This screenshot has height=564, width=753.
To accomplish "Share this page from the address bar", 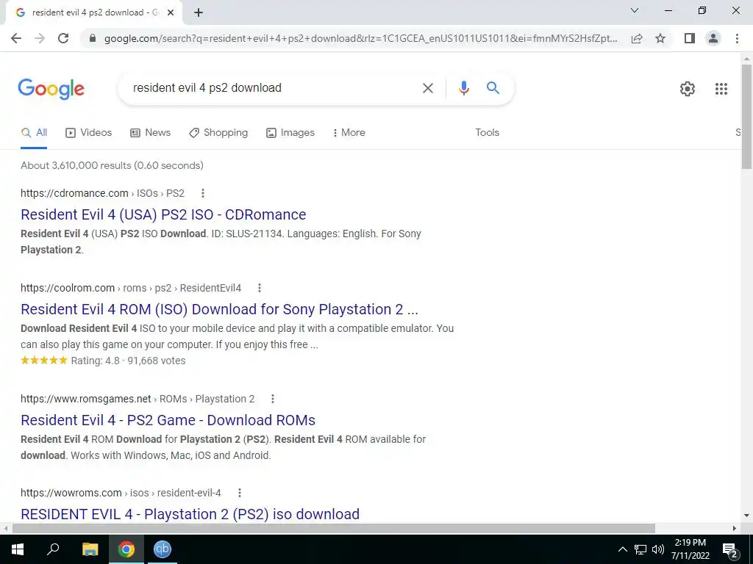I will pyautogui.click(x=637, y=38).
